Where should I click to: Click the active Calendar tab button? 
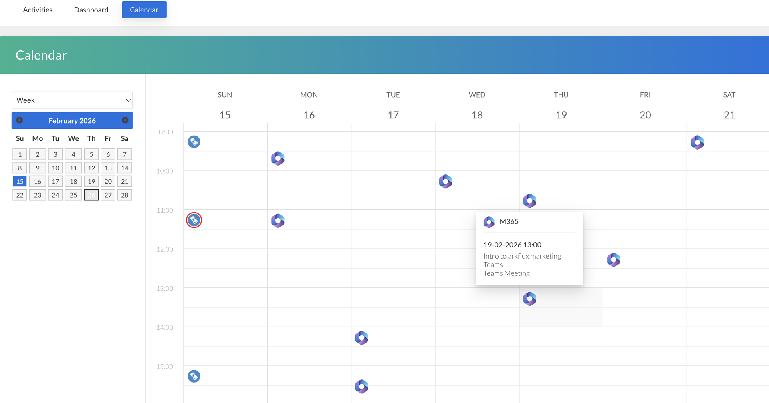[144, 10]
